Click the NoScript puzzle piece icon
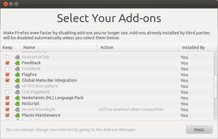Screen dimensions: 218x139 (17, 104)
